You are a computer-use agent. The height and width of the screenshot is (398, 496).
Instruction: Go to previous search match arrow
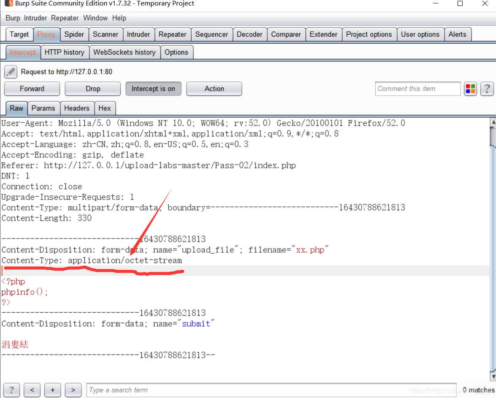point(32,390)
